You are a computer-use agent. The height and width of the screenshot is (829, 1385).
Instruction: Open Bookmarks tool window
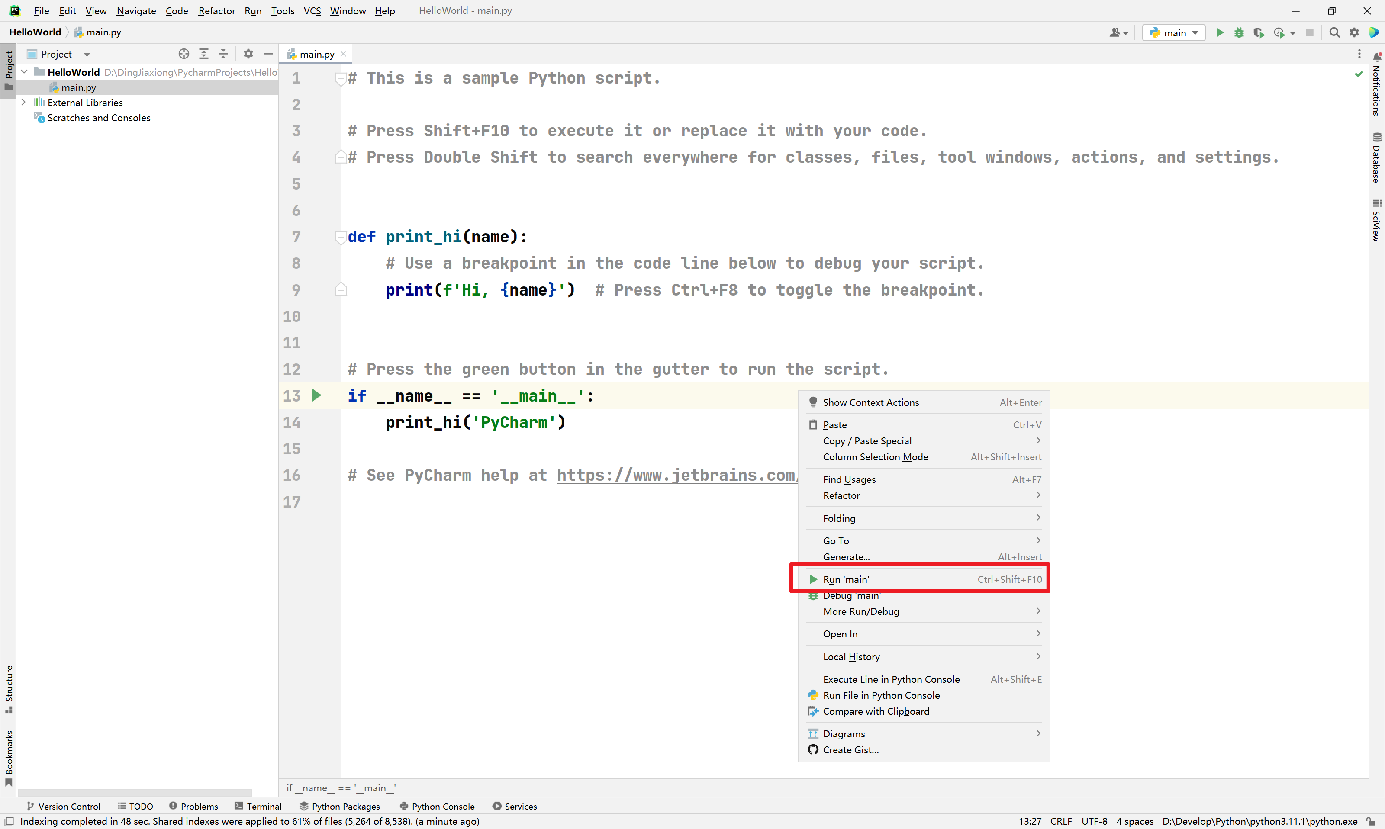click(9, 758)
